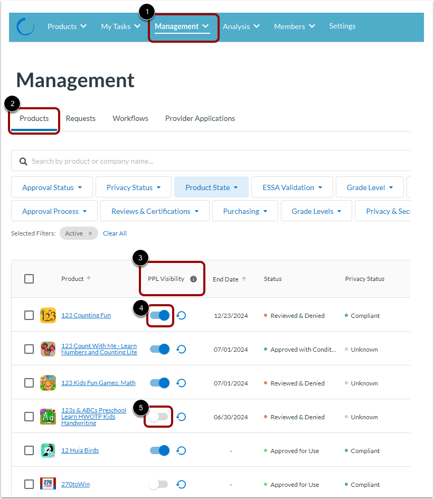Image resolution: width=434 pixels, height=499 pixels.
Task: Check the select-all header checkbox
Action: pyautogui.click(x=29, y=279)
